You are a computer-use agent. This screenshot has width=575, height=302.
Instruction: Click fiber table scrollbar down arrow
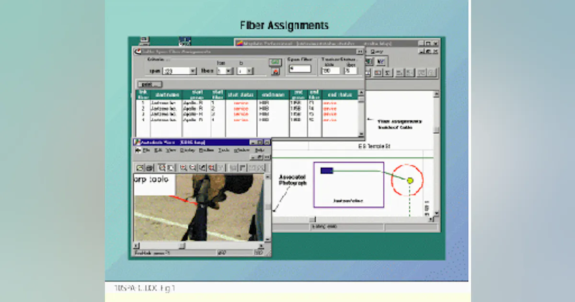pyautogui.click(x=361, y=135)
